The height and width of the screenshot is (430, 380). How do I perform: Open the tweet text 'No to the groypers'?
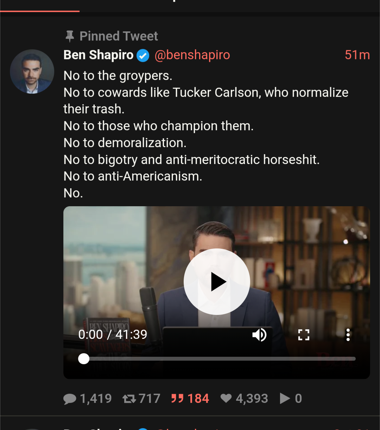click(118, 76)
